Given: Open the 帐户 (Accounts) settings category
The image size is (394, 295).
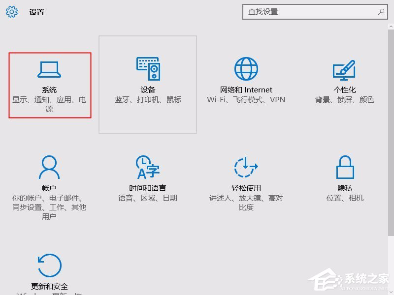Looking at the screenshot, I should pos(49,182).
